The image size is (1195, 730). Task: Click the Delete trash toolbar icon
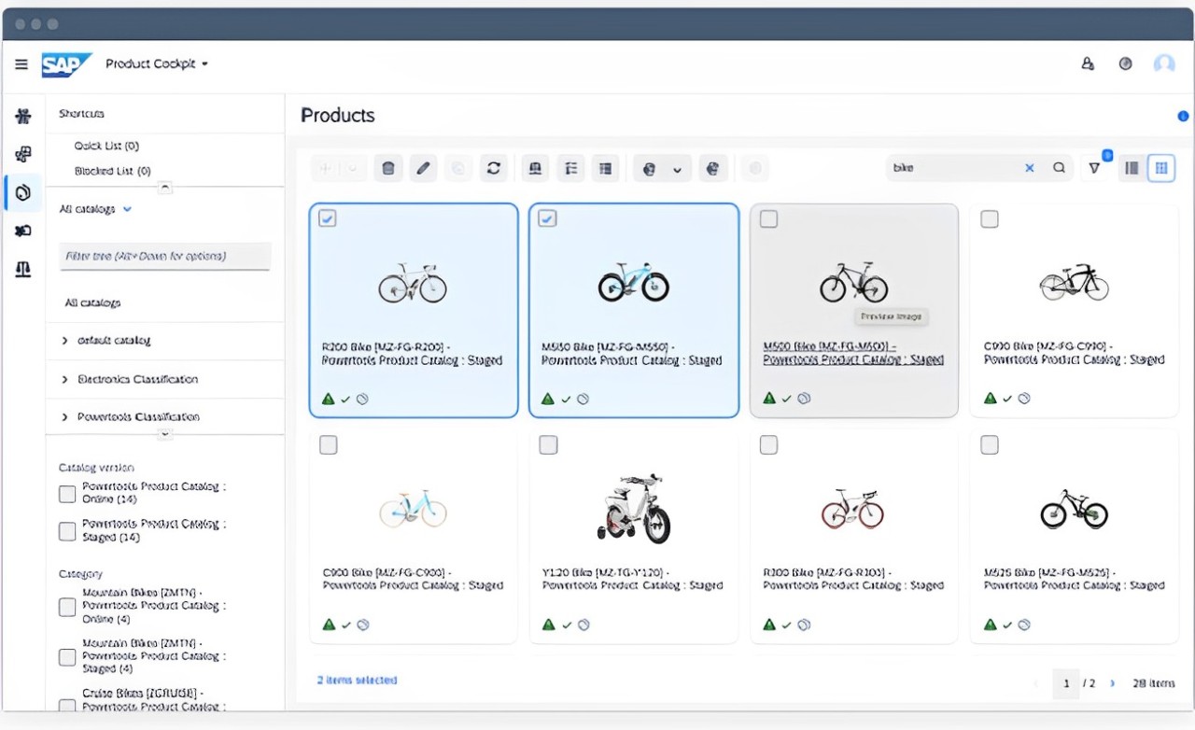tap(388, 168)
